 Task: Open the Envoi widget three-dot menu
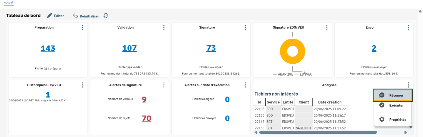tap(408, 28)
